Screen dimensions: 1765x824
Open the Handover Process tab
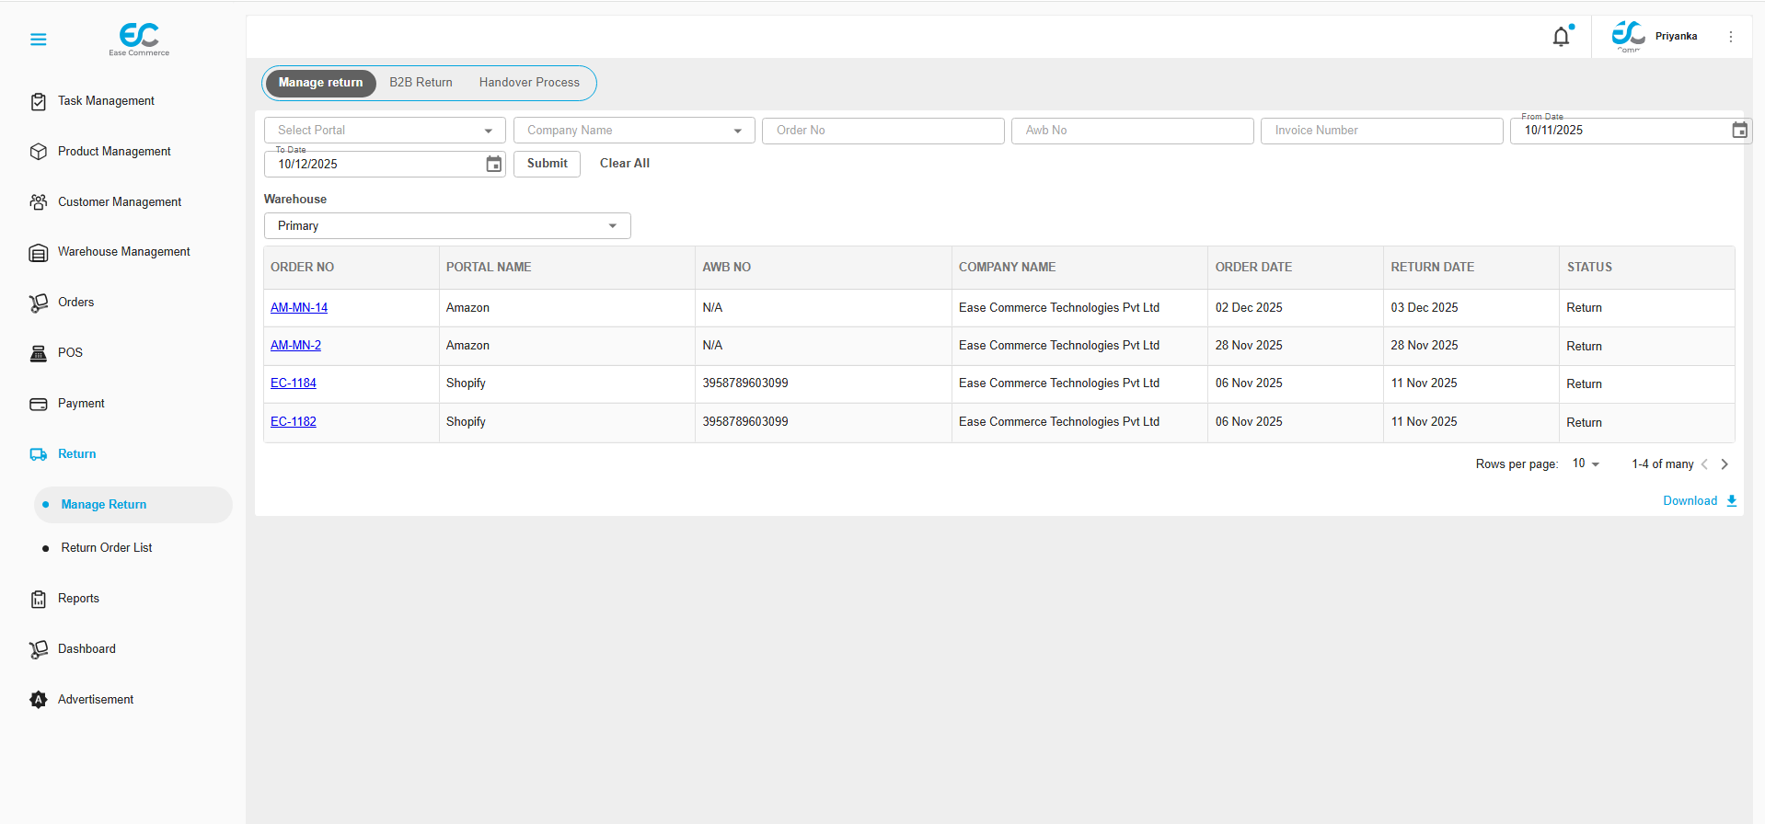[529, 83]
